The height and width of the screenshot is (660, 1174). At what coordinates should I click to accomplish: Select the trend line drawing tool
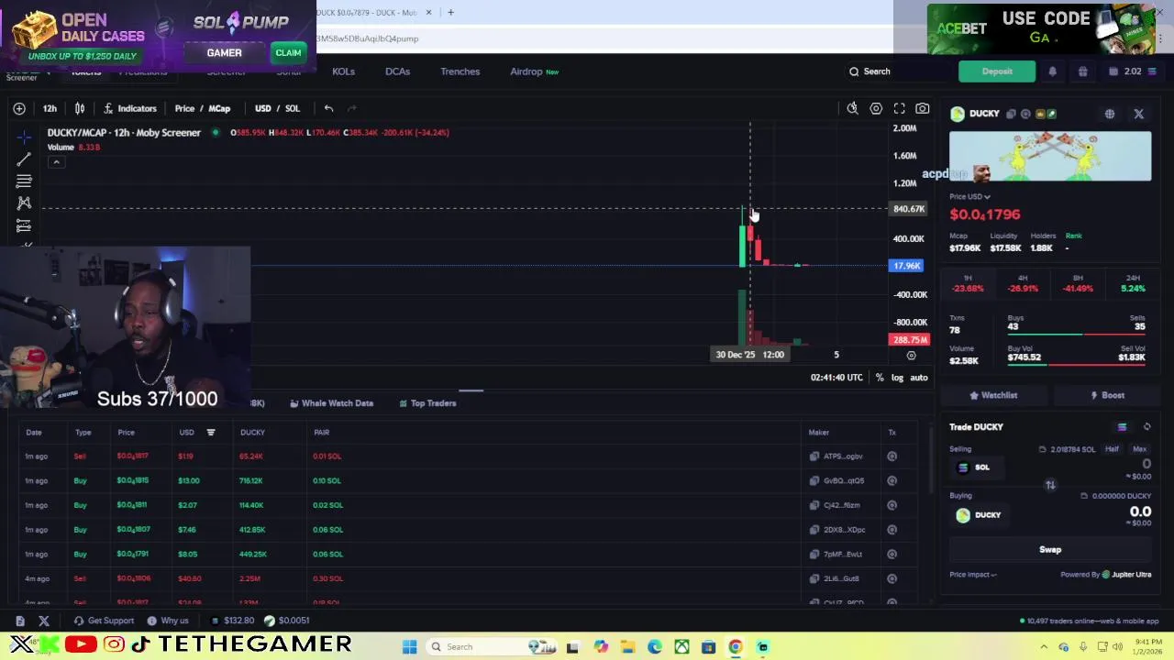24,159
